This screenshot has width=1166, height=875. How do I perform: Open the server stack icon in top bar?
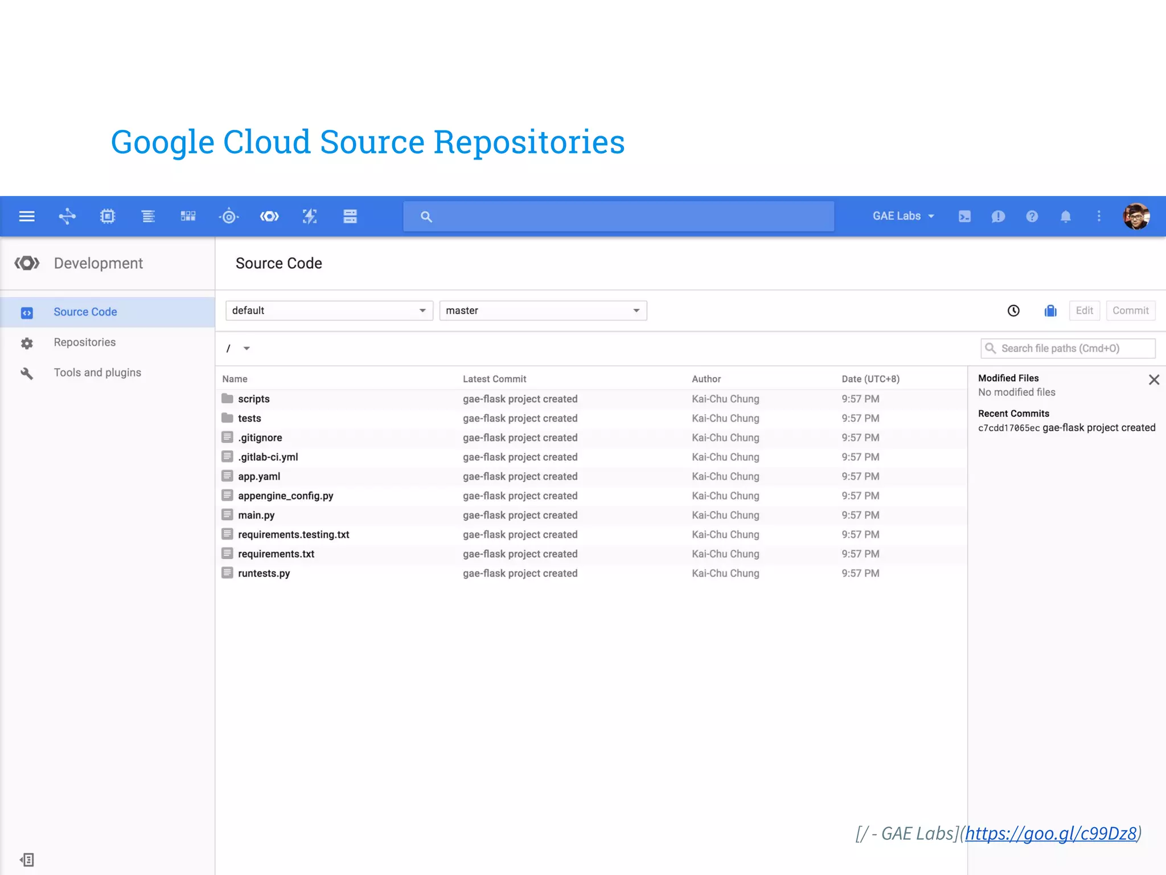click(x=350, y=216)
